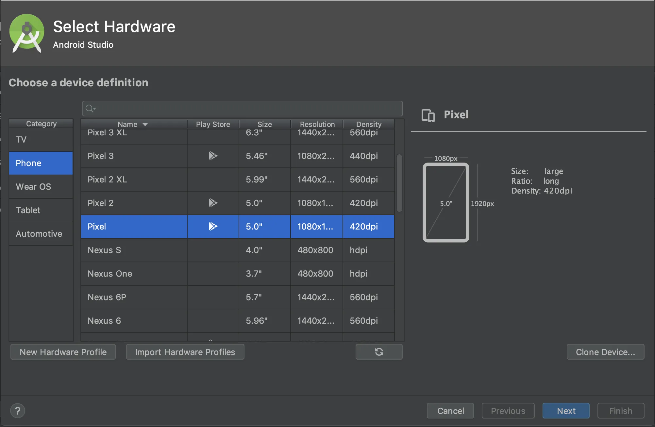Click the Import Hardware Profiles button
Screen dimensions: 655x427
coord(185,352)
